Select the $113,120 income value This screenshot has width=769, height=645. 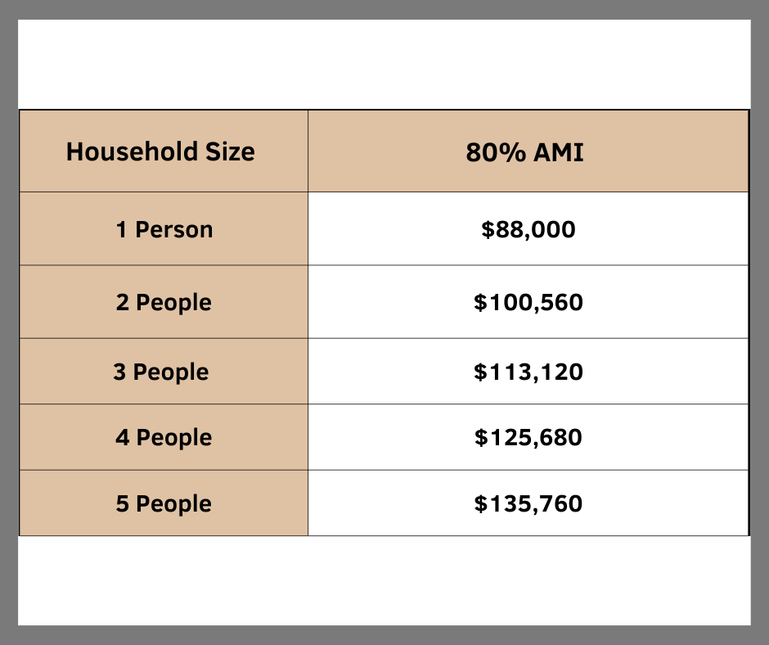coord(528,372)
